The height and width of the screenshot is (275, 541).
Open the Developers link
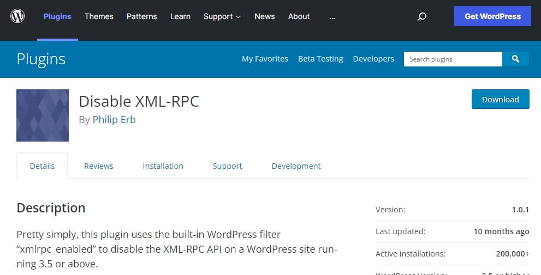(373, 59)
